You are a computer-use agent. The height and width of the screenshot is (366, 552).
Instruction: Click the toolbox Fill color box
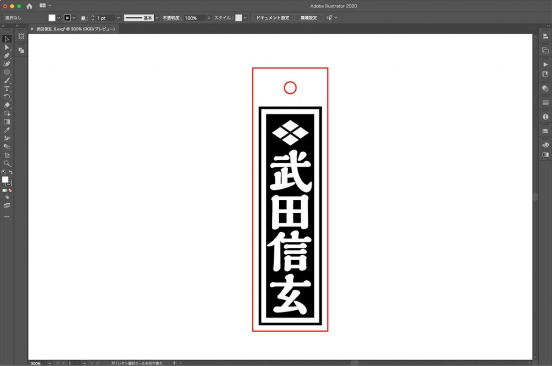[5, 179]
